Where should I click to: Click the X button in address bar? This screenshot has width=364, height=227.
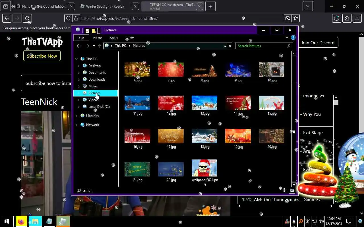[230, 46]
